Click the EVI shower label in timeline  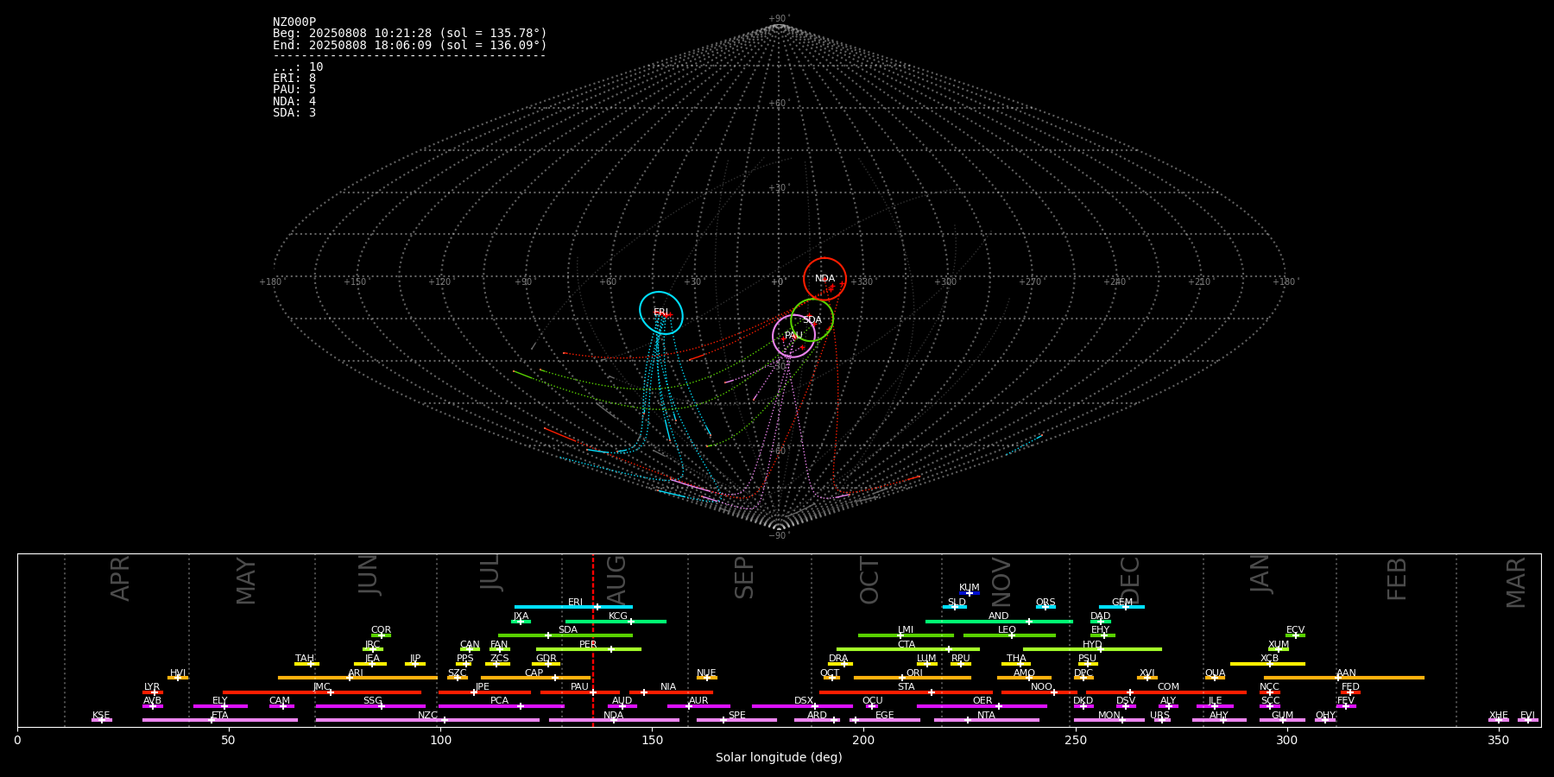pos(1527,716)
